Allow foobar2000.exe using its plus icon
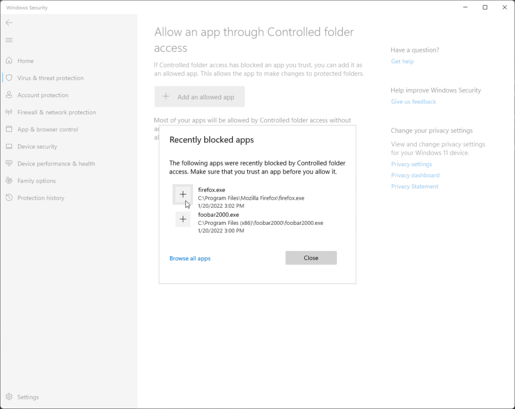This screenshot has height=409, width=515. click(x=183, y=219)
